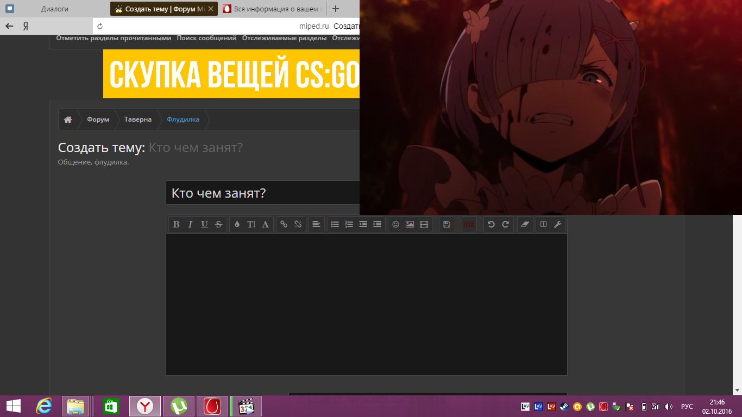This screenshot has width=742, height=417.
Task: Launch Internet Explorer from the taskbar
Action: tap(44, 406)
